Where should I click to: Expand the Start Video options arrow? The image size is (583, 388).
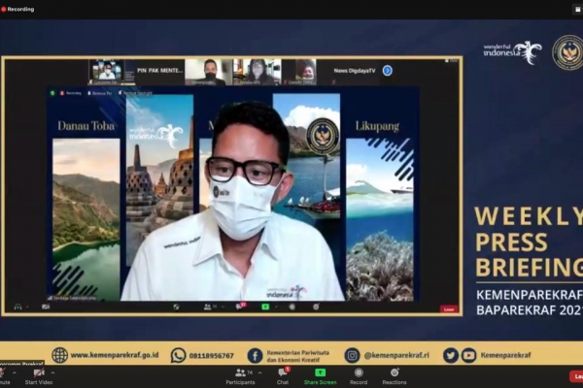coord(53,372)
